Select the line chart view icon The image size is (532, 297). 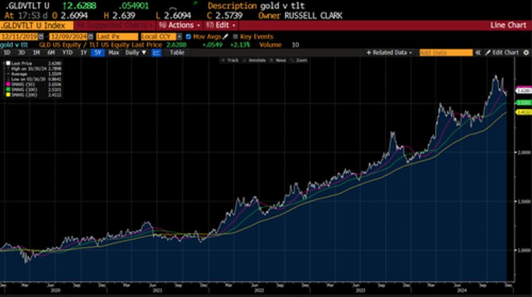156,53
